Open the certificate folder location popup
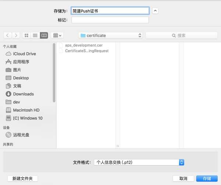The height and width of the screenshot is (185, 221). tap(110, 35)
